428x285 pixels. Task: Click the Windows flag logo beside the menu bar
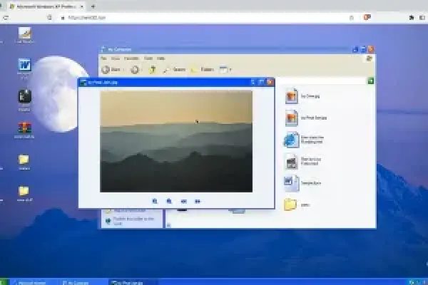pyautogui.click(x=370, y=58)
